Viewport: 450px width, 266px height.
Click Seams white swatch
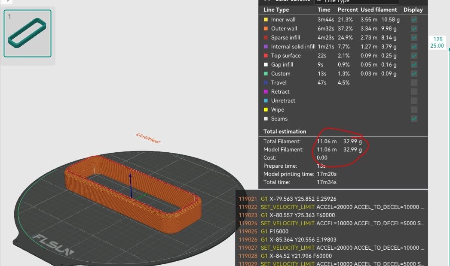[x=266, y=118]
